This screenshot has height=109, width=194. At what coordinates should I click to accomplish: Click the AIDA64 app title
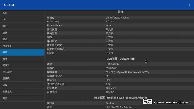[9, 5]
